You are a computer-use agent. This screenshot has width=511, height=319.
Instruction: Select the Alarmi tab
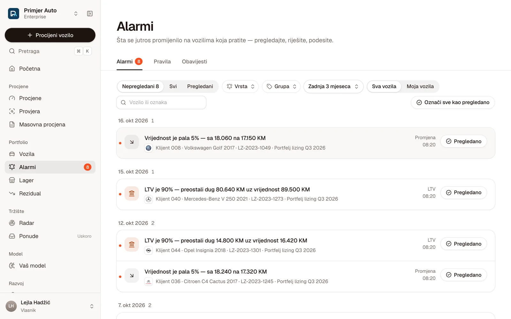(129, 62)
